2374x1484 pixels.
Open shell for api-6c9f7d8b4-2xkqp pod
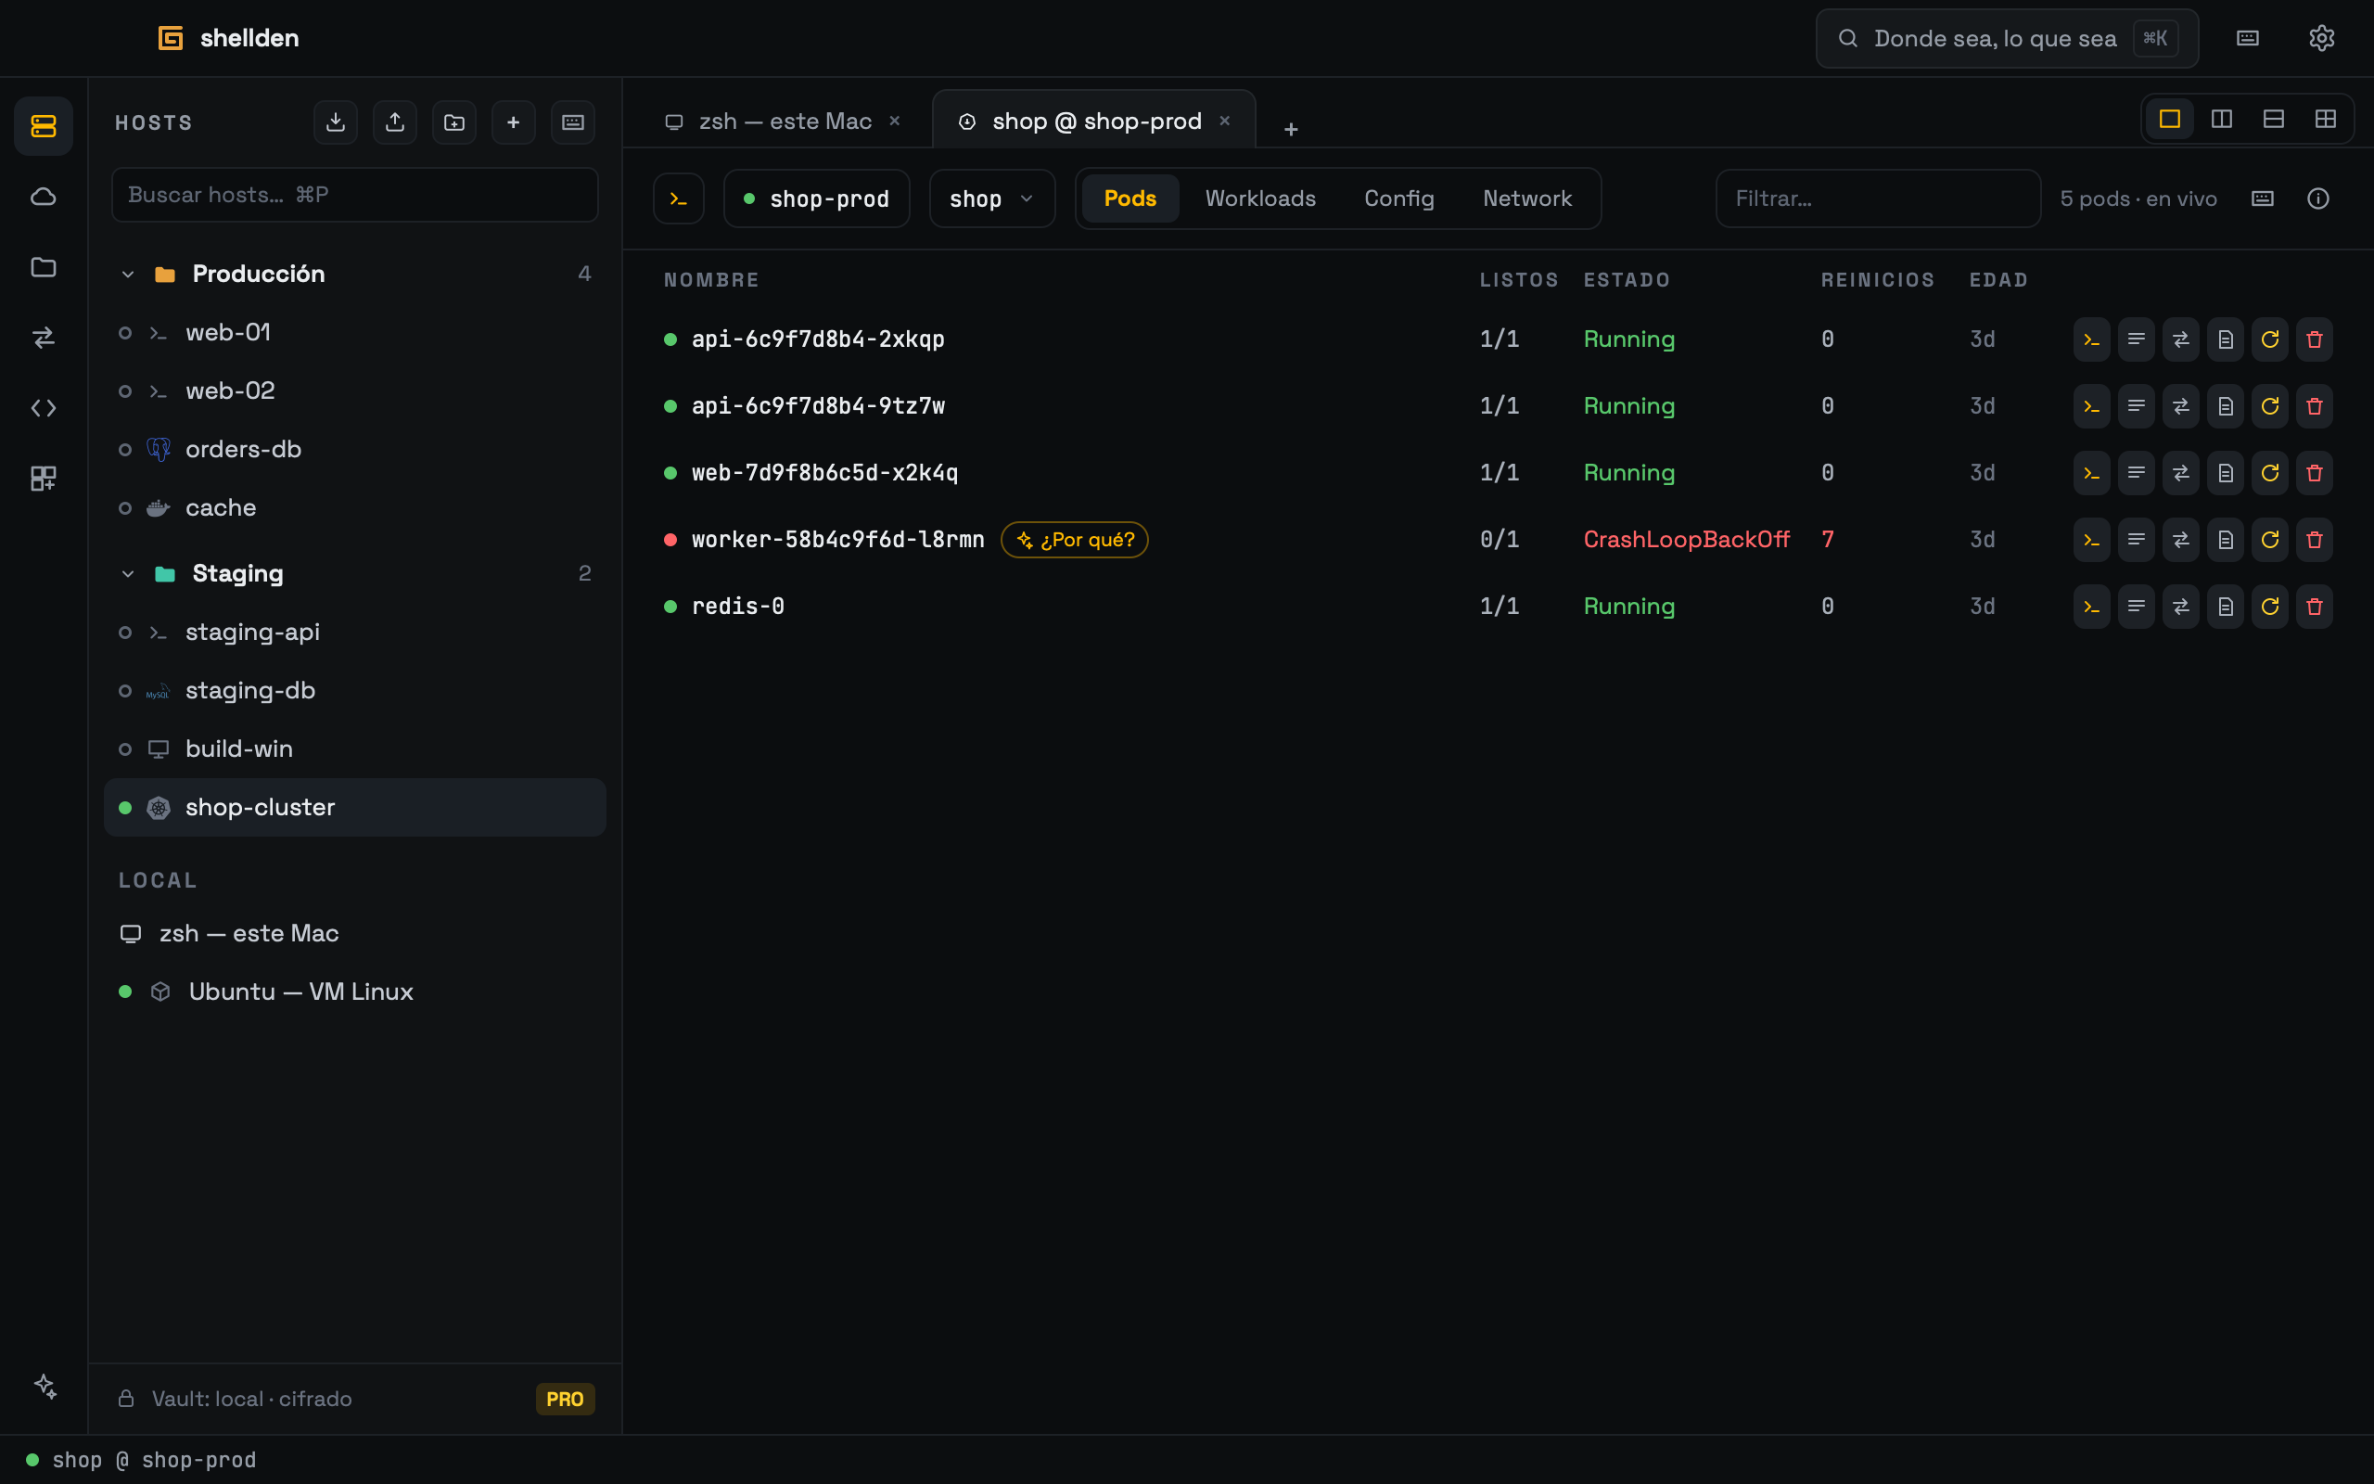pos(2091,339)
